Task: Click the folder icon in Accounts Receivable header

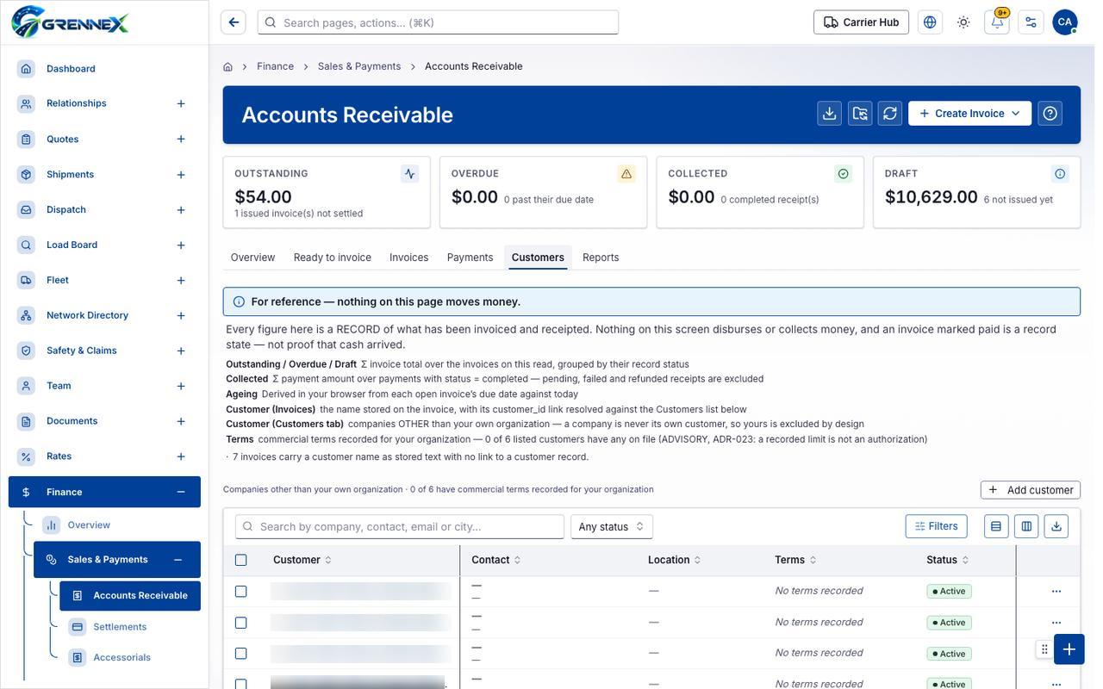Action: coord(860,114)
